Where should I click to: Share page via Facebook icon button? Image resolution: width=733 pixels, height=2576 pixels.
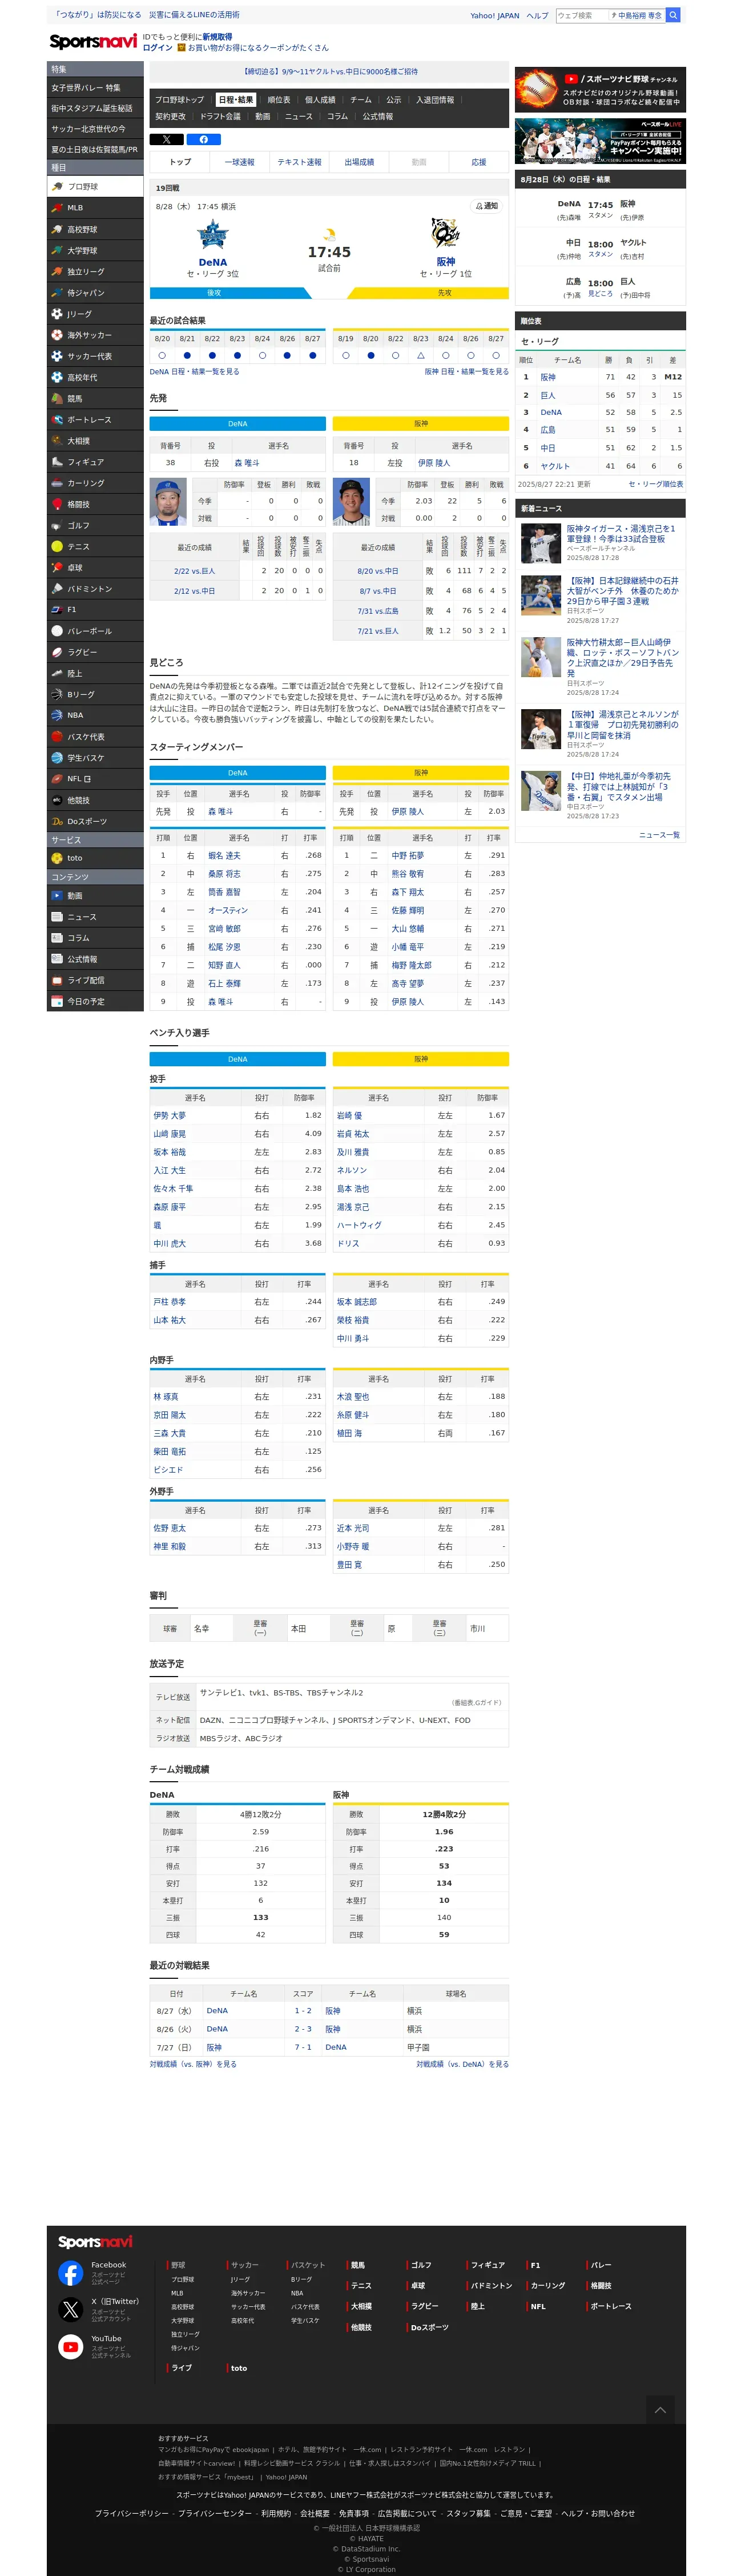click(x=204, y=139)
